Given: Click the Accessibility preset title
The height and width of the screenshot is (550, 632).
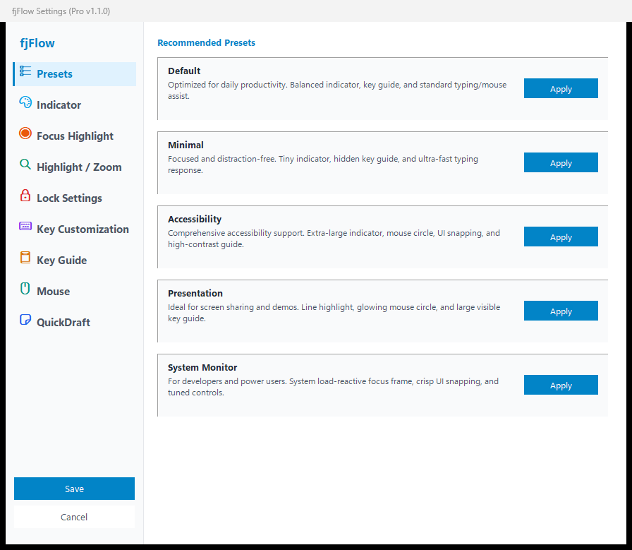Looking at the screenshot, I should tap(195, 219).
